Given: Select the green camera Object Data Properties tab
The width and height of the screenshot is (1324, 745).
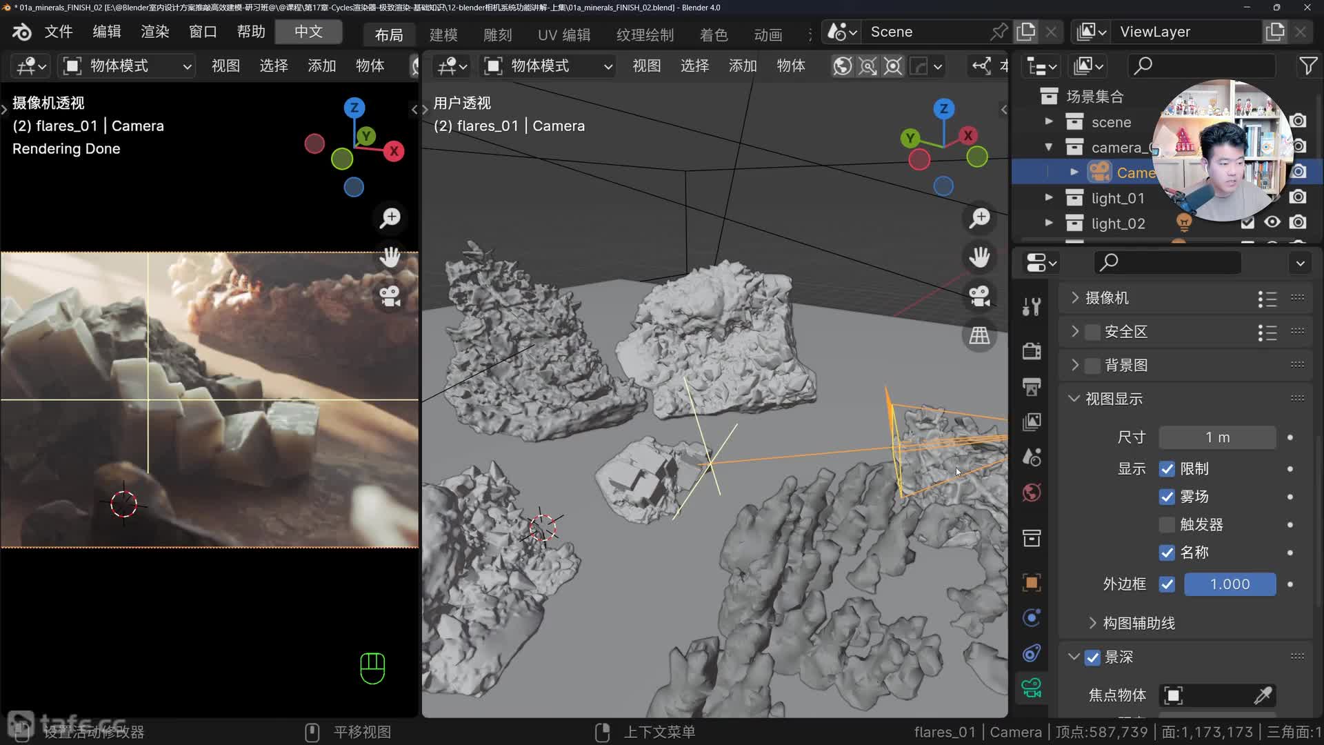Looking at the screenshot, I should pyautogui.click(x=1031, y=687).
